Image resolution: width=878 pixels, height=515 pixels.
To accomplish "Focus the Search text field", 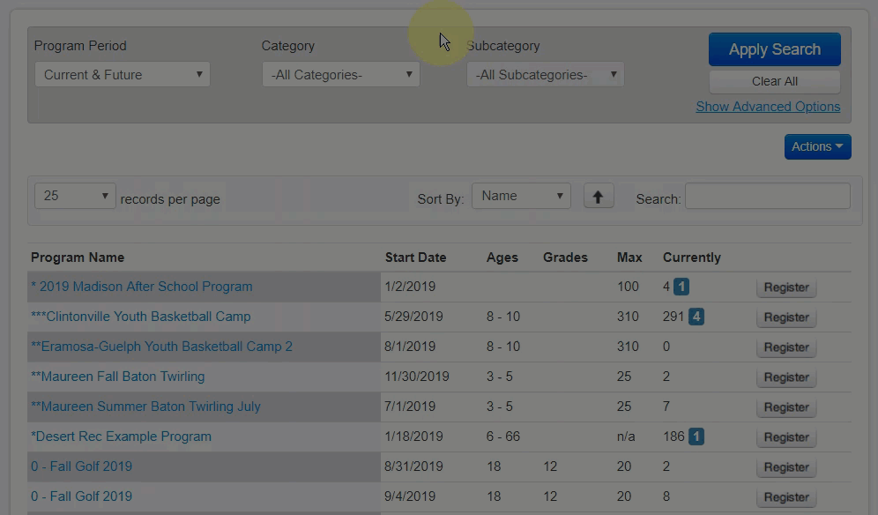I will (x=767, y=196).
